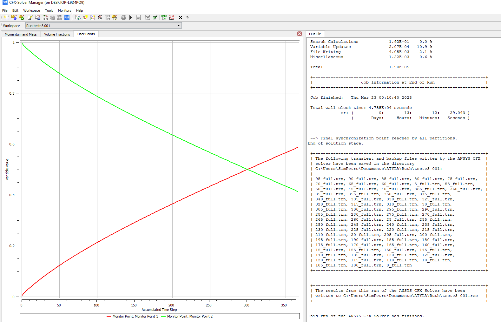The height and width of the screenshot is (322, 501).
Task: Click the teste3_001.res results path text
Action: [410, 296]
